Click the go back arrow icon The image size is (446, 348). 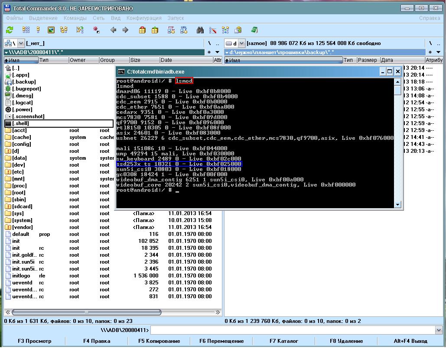(x=113, y=30)
